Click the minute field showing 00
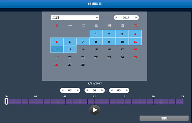Viewport: 192px width, 123px height. tap(94, 90)
